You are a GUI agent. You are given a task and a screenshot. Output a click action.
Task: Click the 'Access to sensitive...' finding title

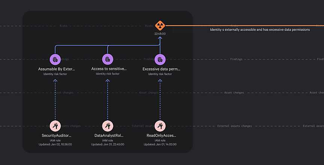109,69
